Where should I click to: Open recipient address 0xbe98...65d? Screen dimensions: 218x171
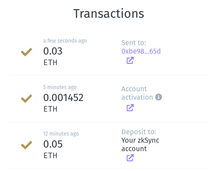coord(141,51)
